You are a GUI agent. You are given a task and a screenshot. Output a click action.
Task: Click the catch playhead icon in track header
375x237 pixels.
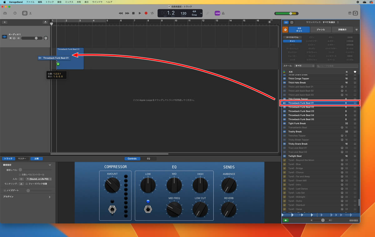[x=46, y=22]
